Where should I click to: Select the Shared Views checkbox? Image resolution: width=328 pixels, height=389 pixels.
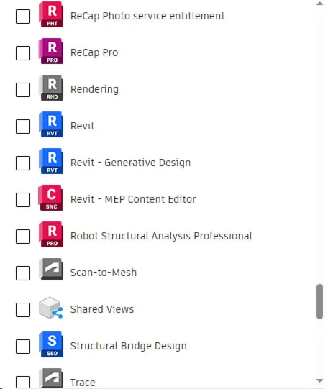[23, 310]
